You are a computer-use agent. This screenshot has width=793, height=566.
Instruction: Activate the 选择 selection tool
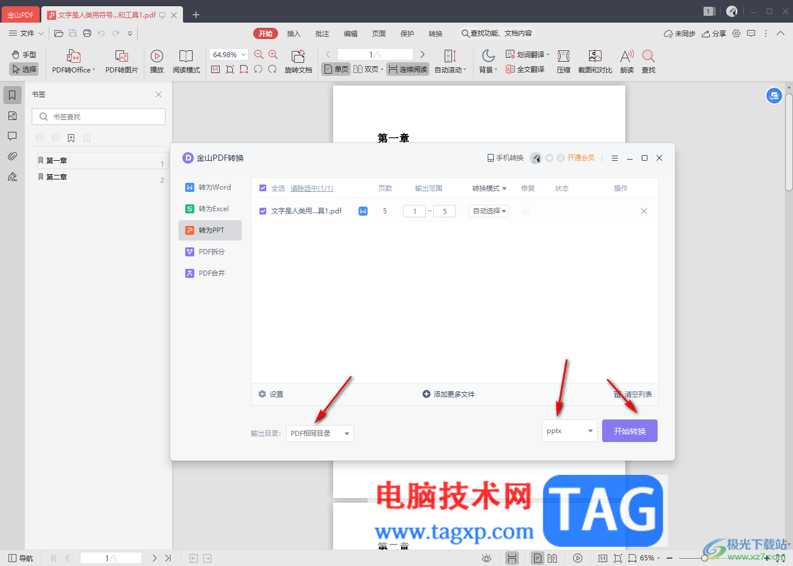(x=24, y=69)
